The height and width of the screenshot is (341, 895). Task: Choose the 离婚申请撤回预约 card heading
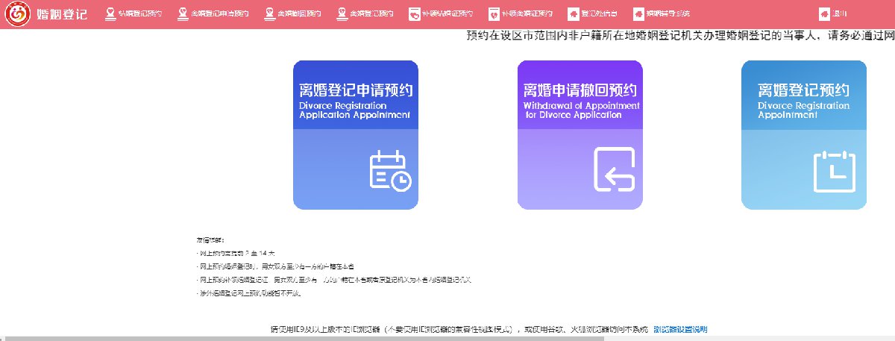(x=579, y=91)
